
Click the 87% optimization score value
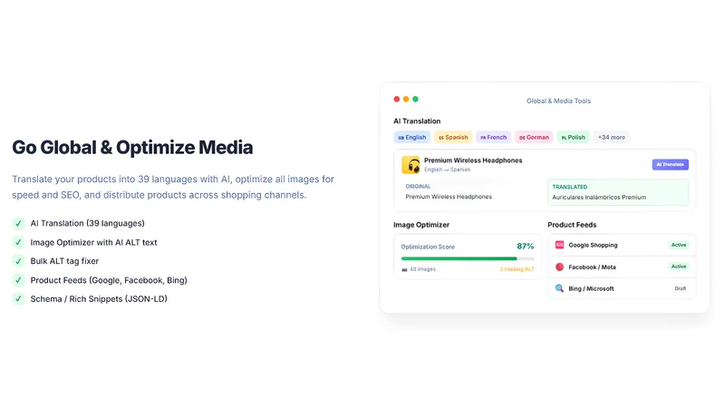pyautogui.click(x=526, y=246)
